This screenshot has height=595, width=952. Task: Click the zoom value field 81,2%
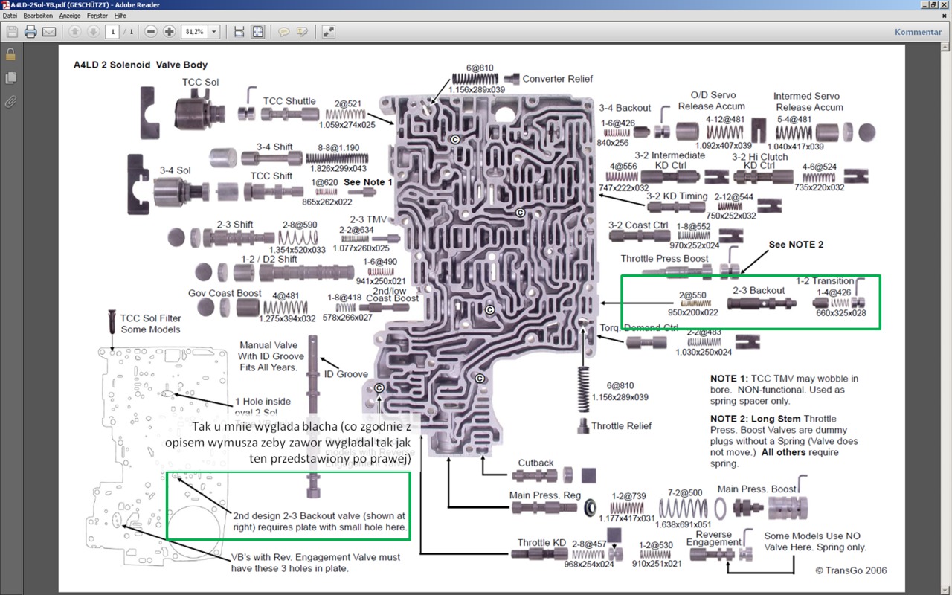pyautogui.click(x=195, y=32)
